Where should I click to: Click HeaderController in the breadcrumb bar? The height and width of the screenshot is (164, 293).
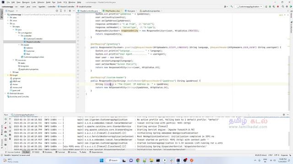pos(66,6)
